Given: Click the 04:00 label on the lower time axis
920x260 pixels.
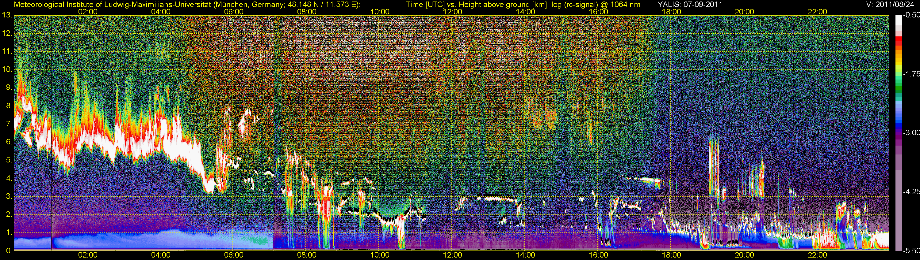Looking at the screenshot, I should (x=161, y=255).
